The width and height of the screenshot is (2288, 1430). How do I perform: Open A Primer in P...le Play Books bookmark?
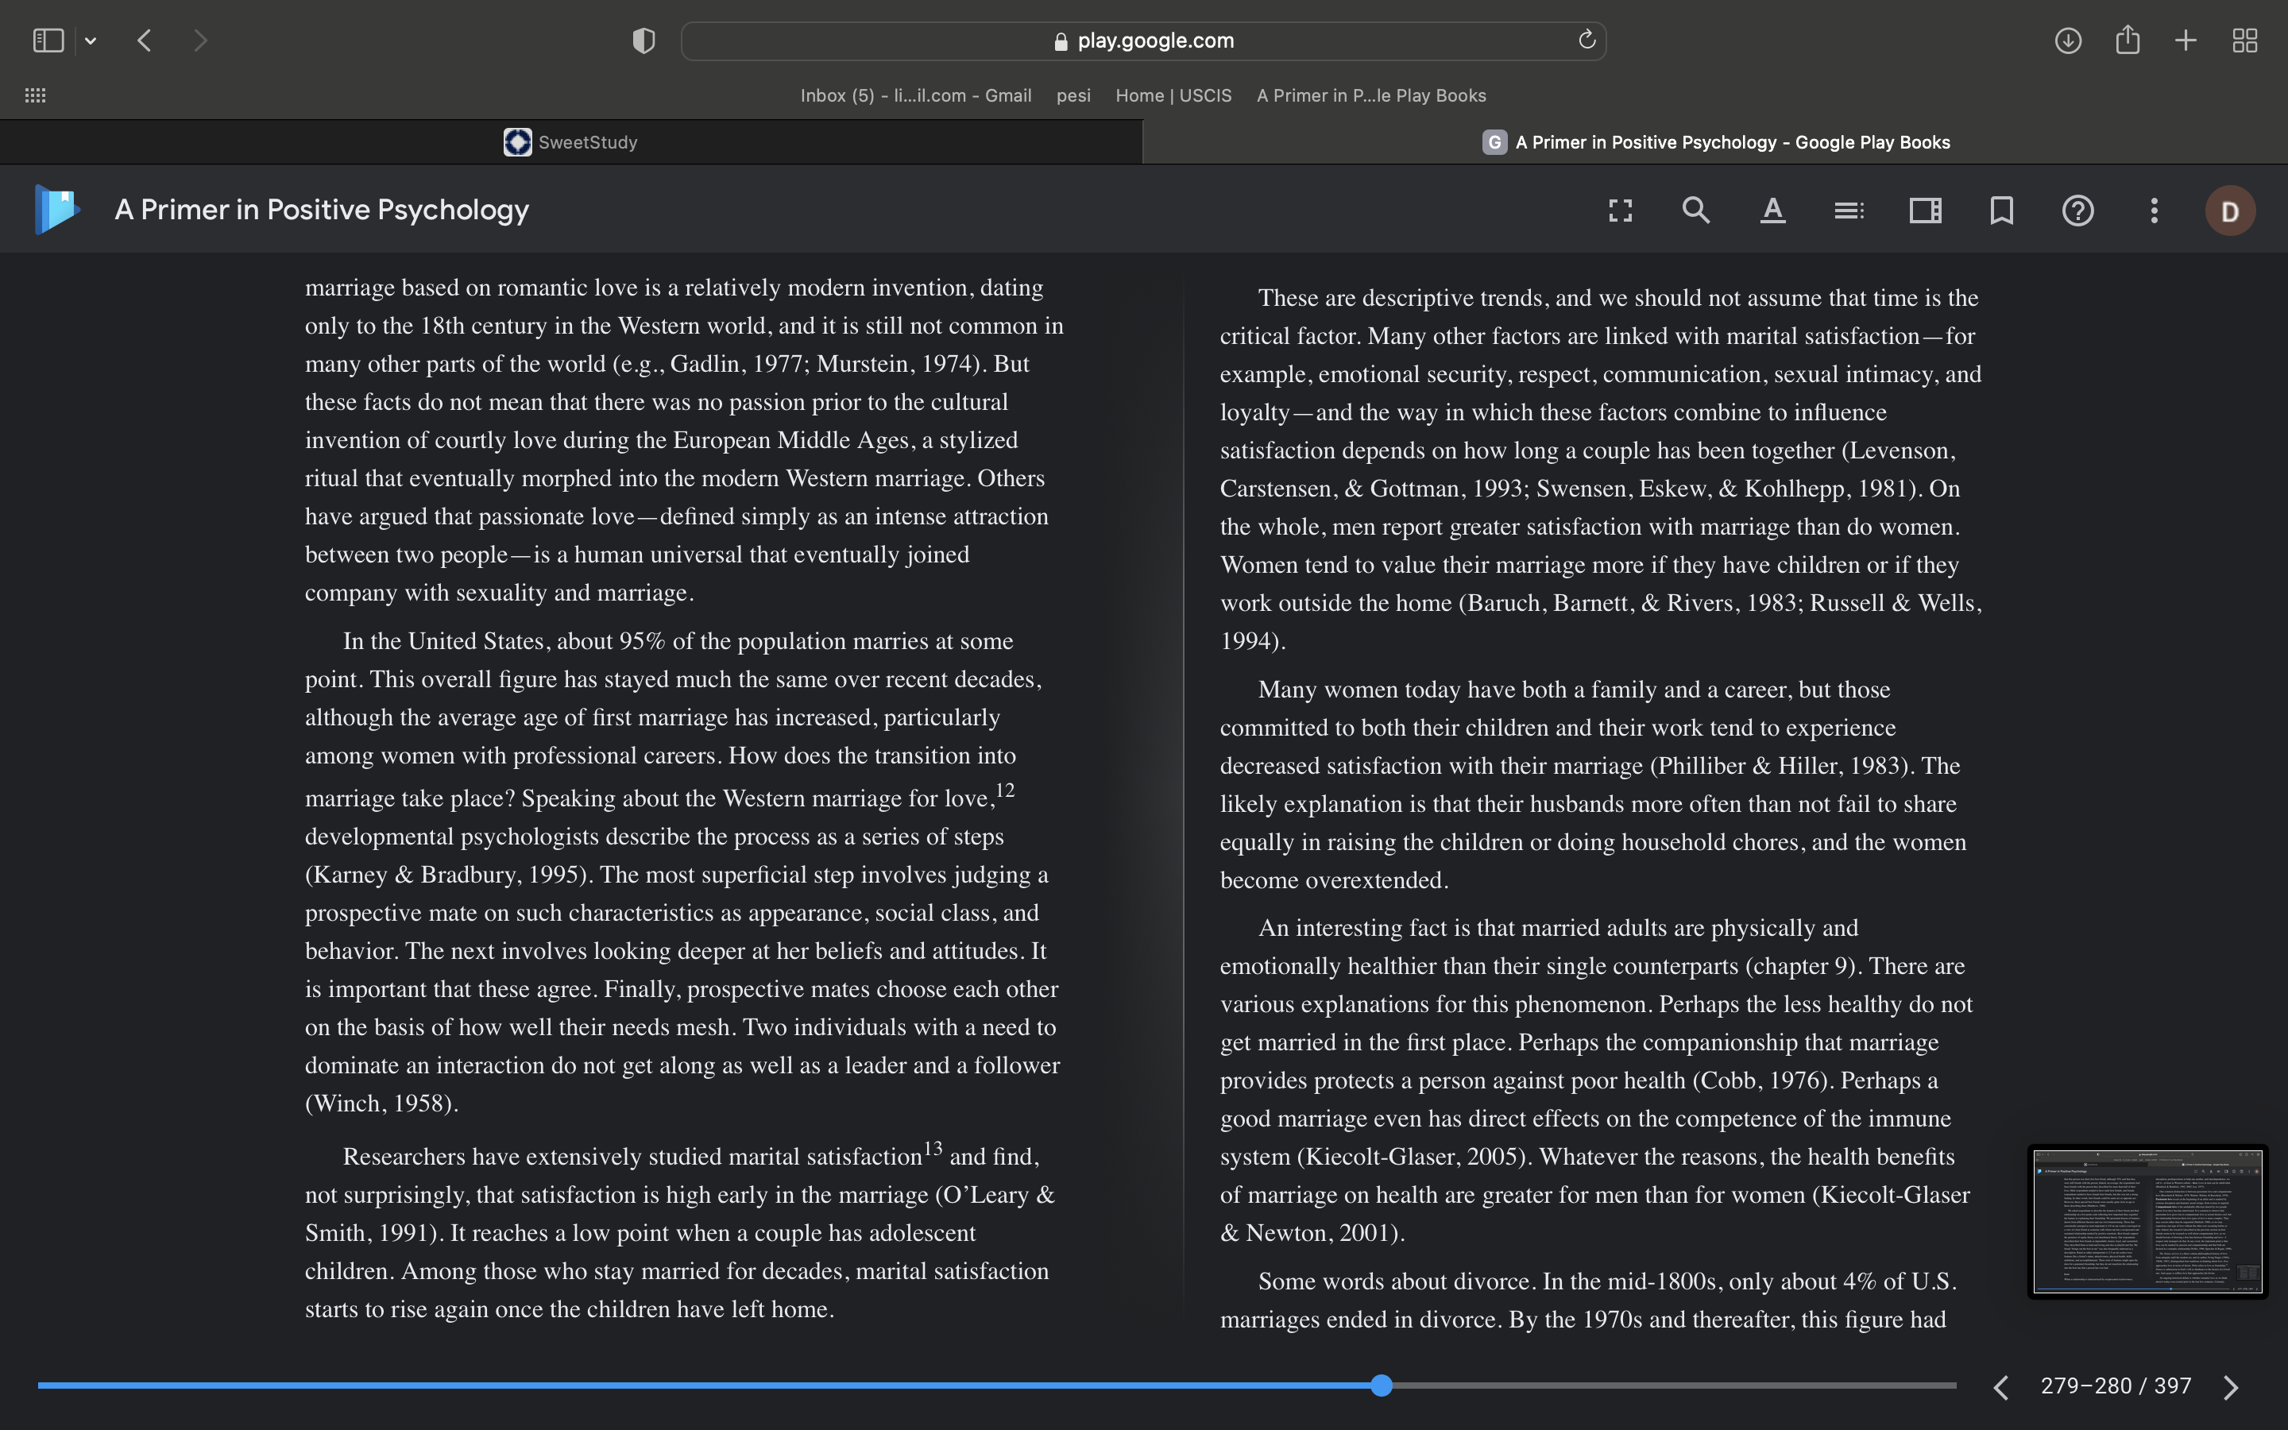(x=1371, y=95)
